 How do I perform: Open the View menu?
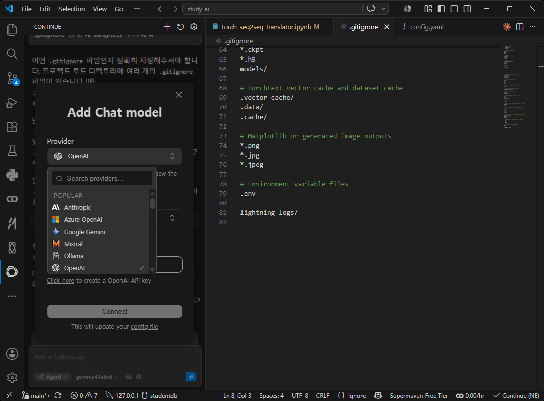[99, 9]
